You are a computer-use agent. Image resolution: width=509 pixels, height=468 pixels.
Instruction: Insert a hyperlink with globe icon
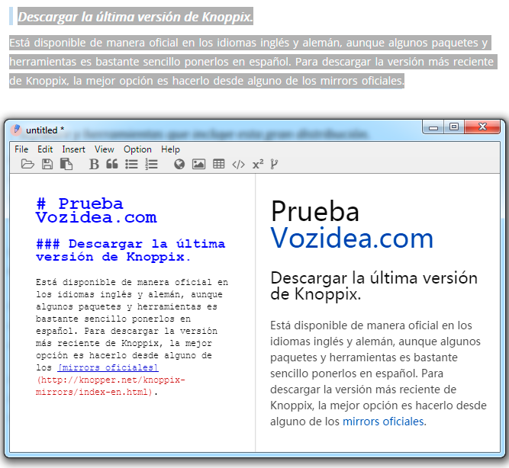[179, 164]
